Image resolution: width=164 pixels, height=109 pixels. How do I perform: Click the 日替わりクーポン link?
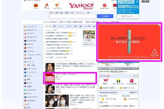coord(127,88)
